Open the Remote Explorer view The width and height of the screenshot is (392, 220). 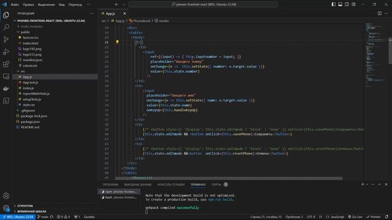pos(6,76)
